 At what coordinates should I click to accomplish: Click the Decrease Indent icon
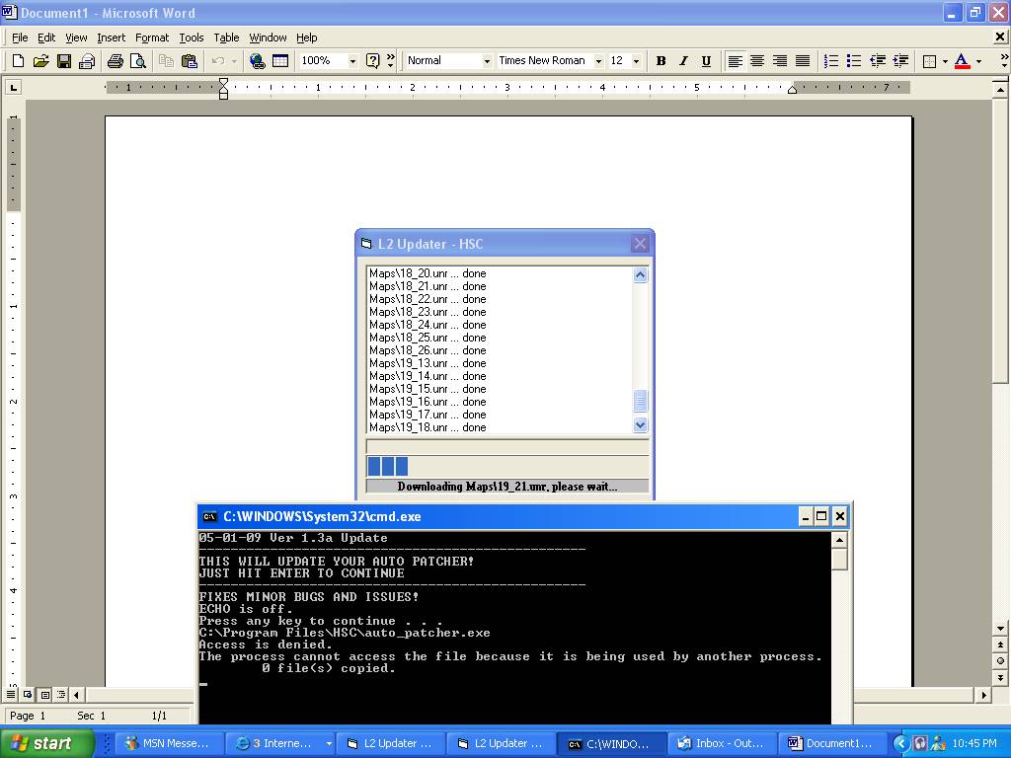(878, 60)
